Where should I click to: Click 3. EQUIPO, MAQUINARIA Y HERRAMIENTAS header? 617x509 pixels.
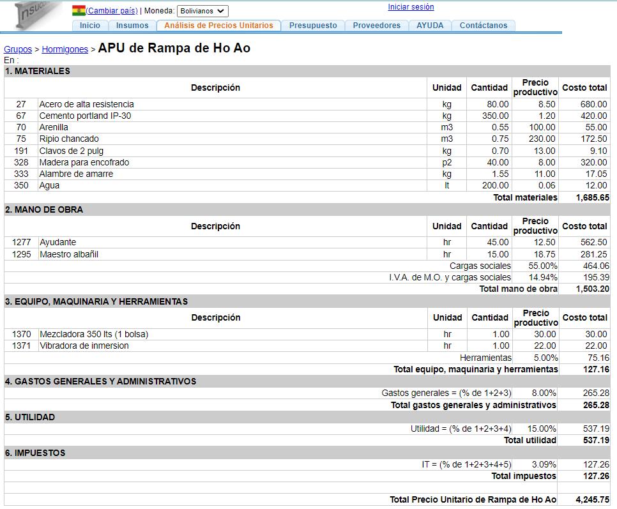[x=307, y=301]
